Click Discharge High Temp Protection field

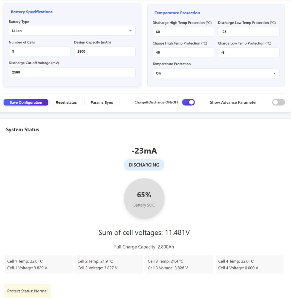point(183,32)
